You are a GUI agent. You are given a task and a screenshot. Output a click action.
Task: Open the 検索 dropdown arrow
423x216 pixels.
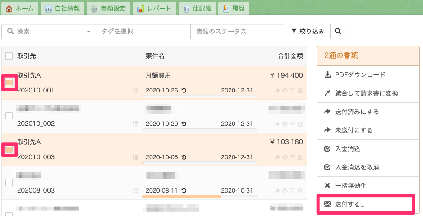pyautogui.click(x=88, y=32)
